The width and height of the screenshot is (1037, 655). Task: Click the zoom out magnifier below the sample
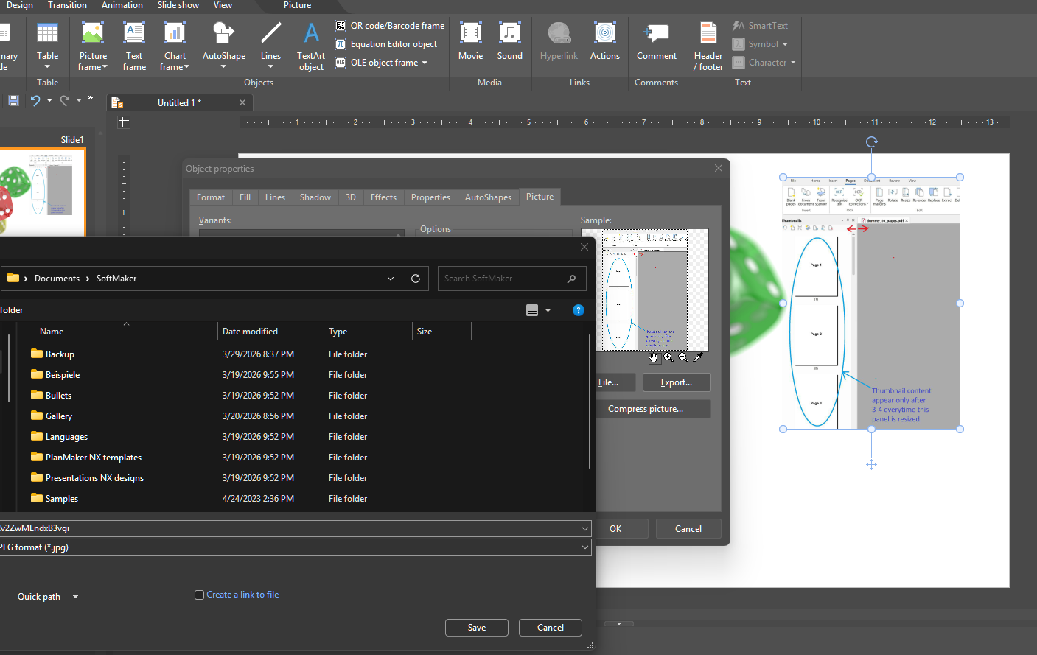click(683, 357)
